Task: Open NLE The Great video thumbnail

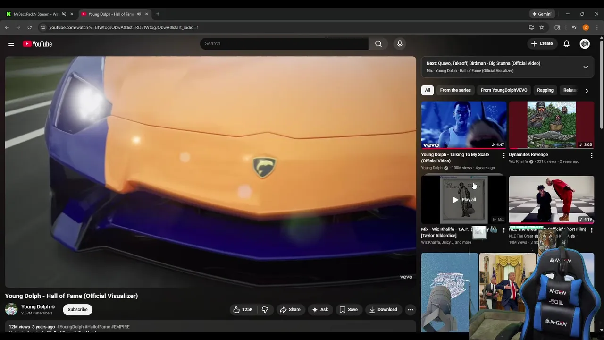Action: 552,200
